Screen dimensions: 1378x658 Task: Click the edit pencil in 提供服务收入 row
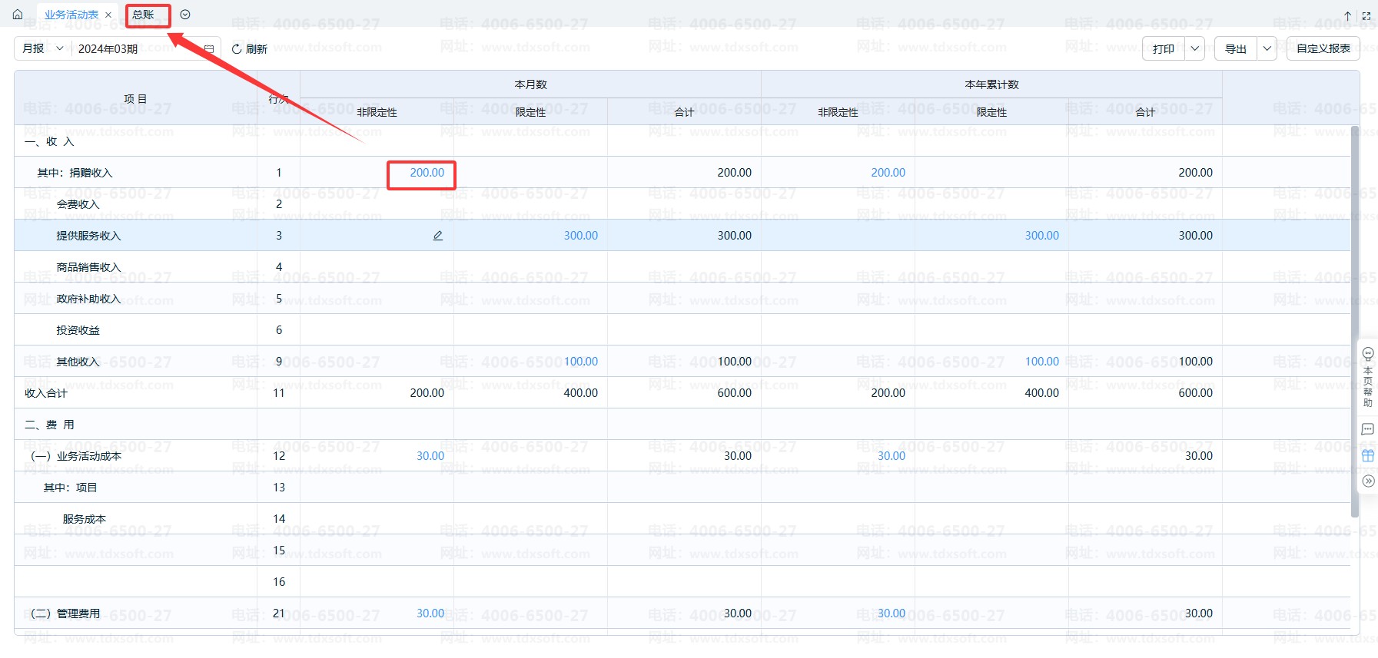click(438, 236)
